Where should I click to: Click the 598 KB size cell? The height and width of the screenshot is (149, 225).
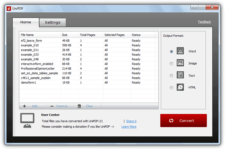pyautogui.click(x=66, y=45)
